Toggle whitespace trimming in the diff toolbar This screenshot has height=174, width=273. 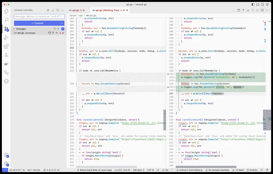click(x=253, y=10)
